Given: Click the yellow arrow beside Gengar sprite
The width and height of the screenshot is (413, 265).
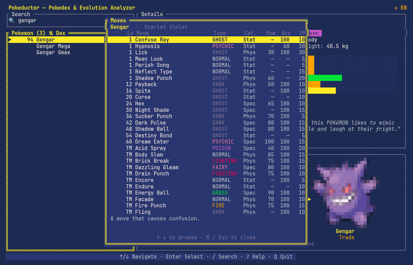Looking at the screenshot, I should (x=309, y=199).
